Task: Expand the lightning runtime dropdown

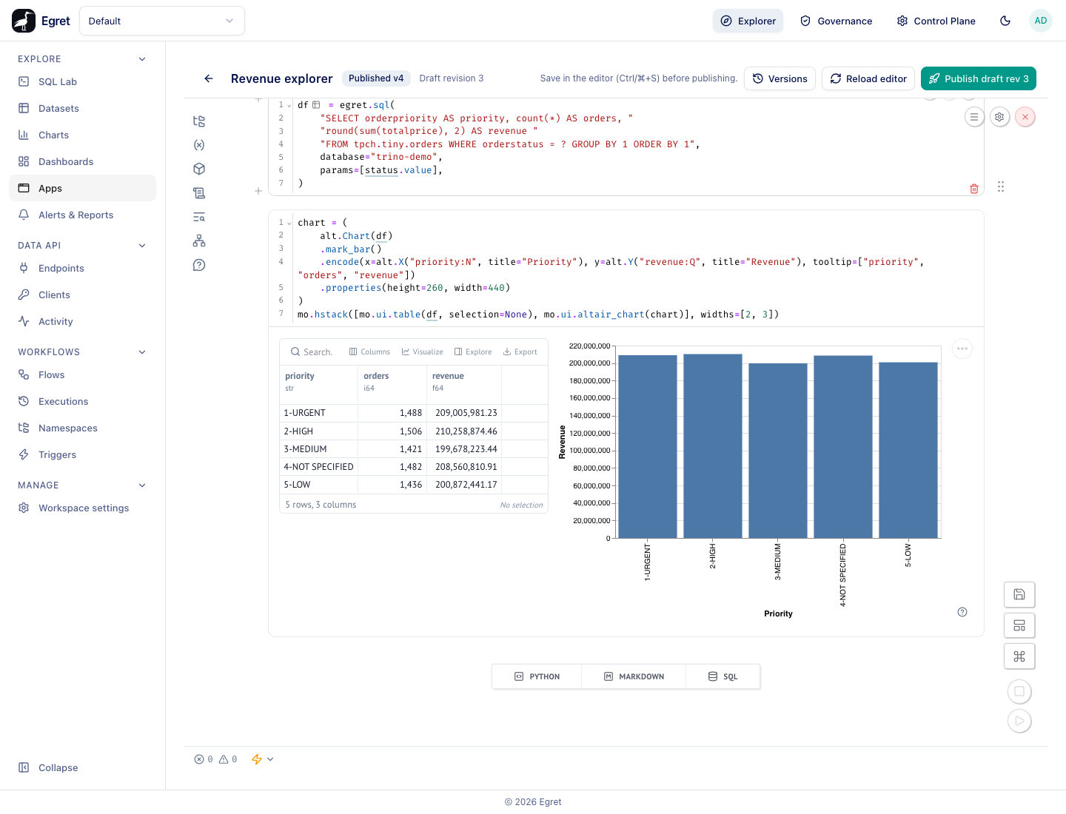Action: coord(263,759)
